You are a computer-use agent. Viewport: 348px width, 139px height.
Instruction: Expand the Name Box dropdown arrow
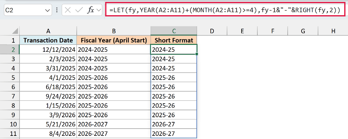coord(47,10)
